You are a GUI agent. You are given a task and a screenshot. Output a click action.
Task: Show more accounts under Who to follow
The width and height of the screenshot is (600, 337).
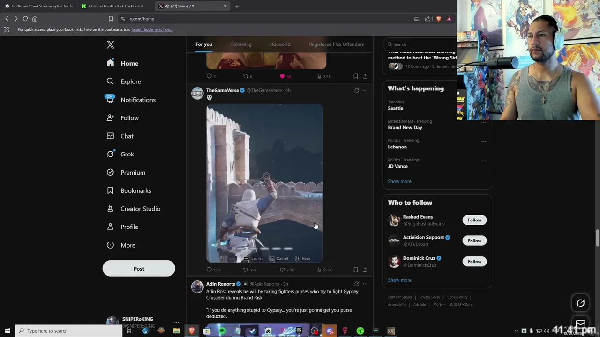click(x=399, y=280)
